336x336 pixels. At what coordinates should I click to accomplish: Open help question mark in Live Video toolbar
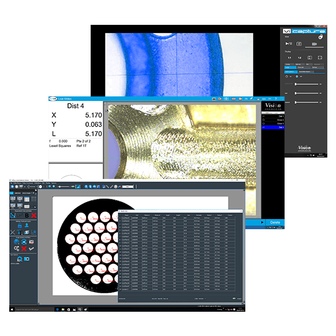tap(276, 99)
